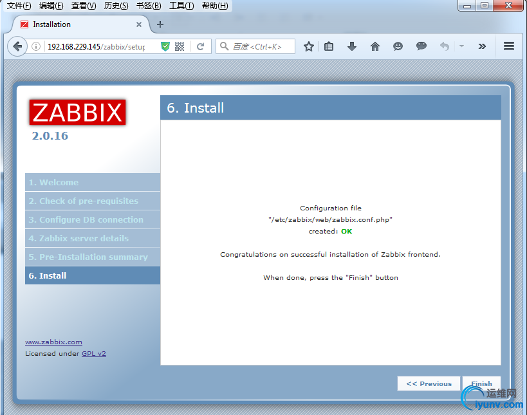The width and height of the screenshot is (527, 415).
Task: Open 查看(V) menu
Action: 84,6
